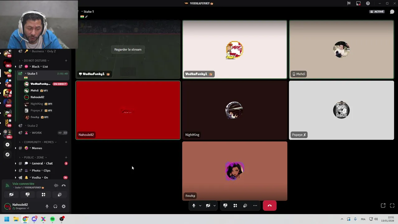
Task: Pop out the call window
Action: [x=383, y=206]
